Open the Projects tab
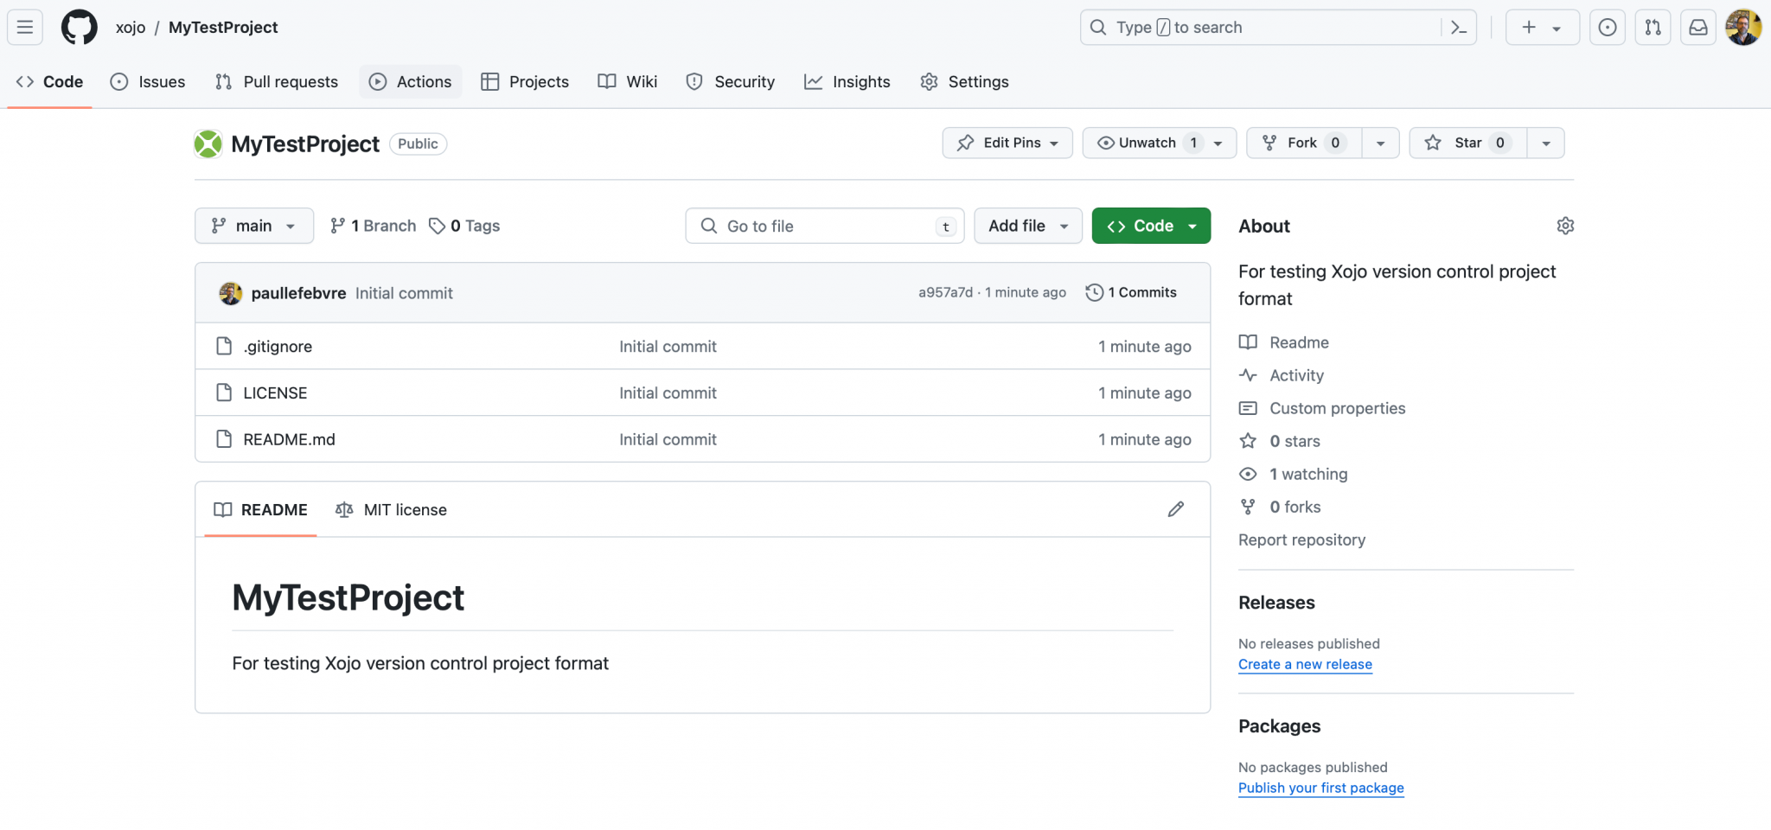 click(x=525, y=81)
